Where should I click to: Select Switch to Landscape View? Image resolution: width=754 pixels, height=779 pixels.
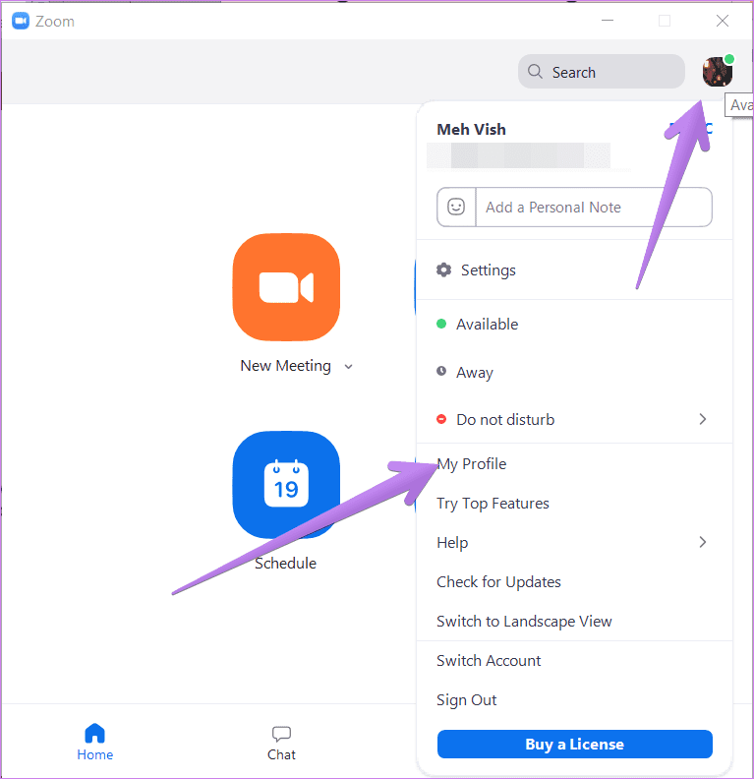pyautogui.click(x=574, y=621)
